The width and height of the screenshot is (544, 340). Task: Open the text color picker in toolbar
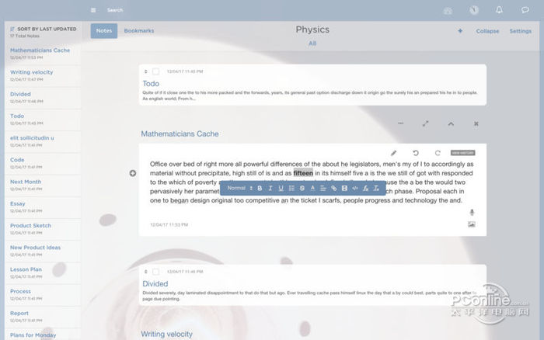(x=312, y=188)
